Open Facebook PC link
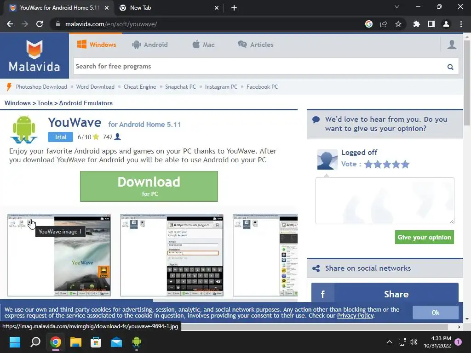The image size is (471, 353). tap(262, 87)
